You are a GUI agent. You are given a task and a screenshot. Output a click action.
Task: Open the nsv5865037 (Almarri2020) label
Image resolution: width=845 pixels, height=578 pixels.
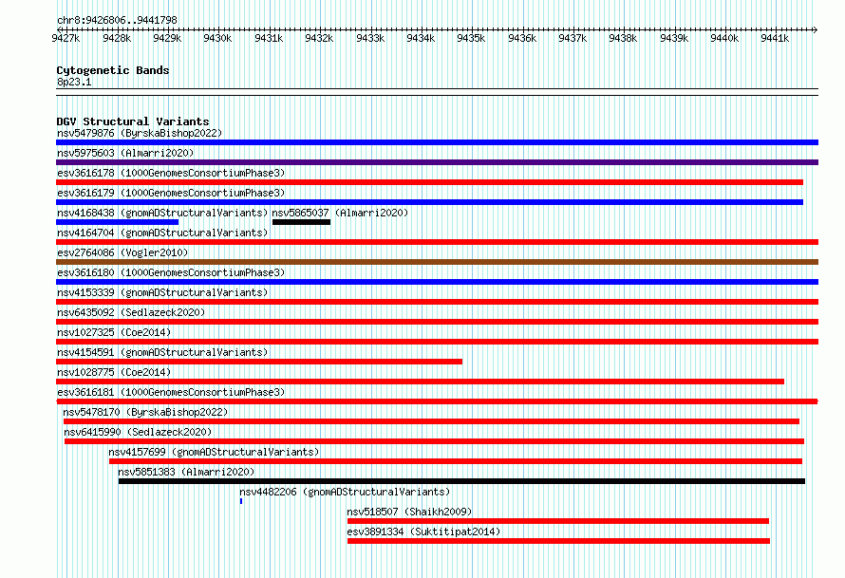click(340, 213)
